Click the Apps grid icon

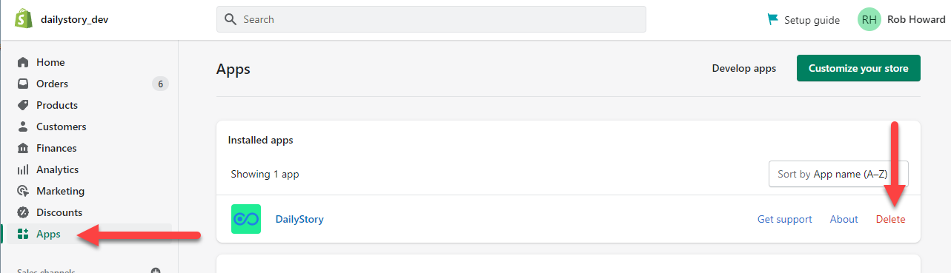[x=23, y=234]
